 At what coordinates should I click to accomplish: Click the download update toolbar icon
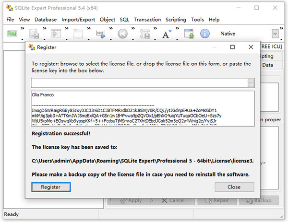coord(189,34)
